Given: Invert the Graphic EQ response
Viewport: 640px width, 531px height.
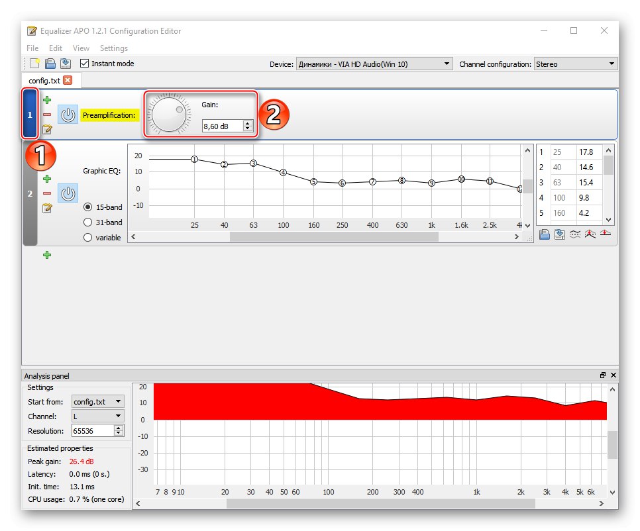Looking at the screenshot, I should 574,234.
